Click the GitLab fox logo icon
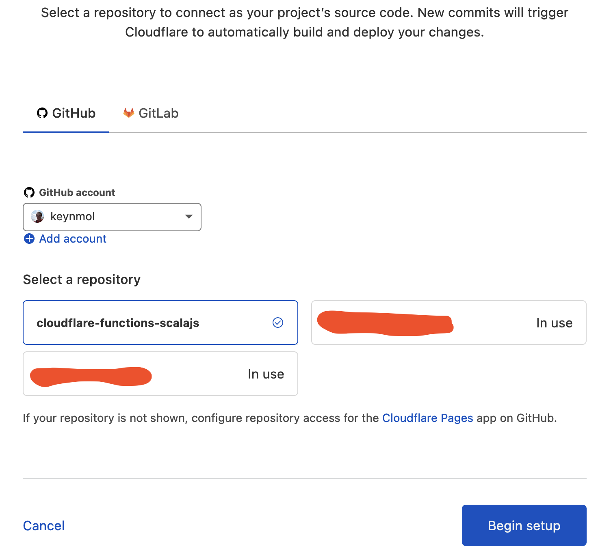The image size is (611, 555). tap(129, 113)
